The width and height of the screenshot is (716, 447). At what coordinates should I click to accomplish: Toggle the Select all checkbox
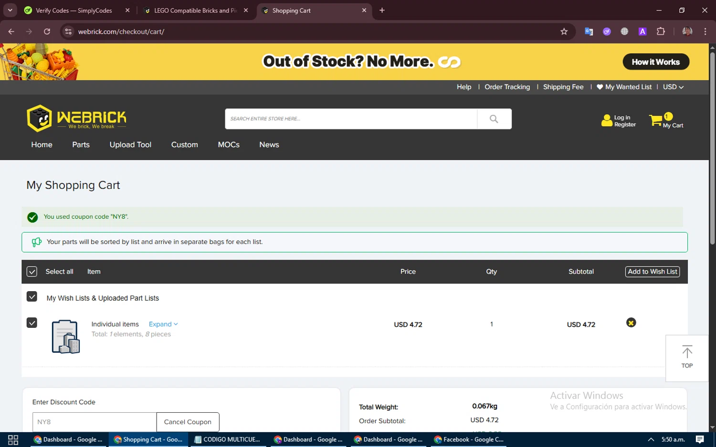pyautogui.click(x=32, y=272)
